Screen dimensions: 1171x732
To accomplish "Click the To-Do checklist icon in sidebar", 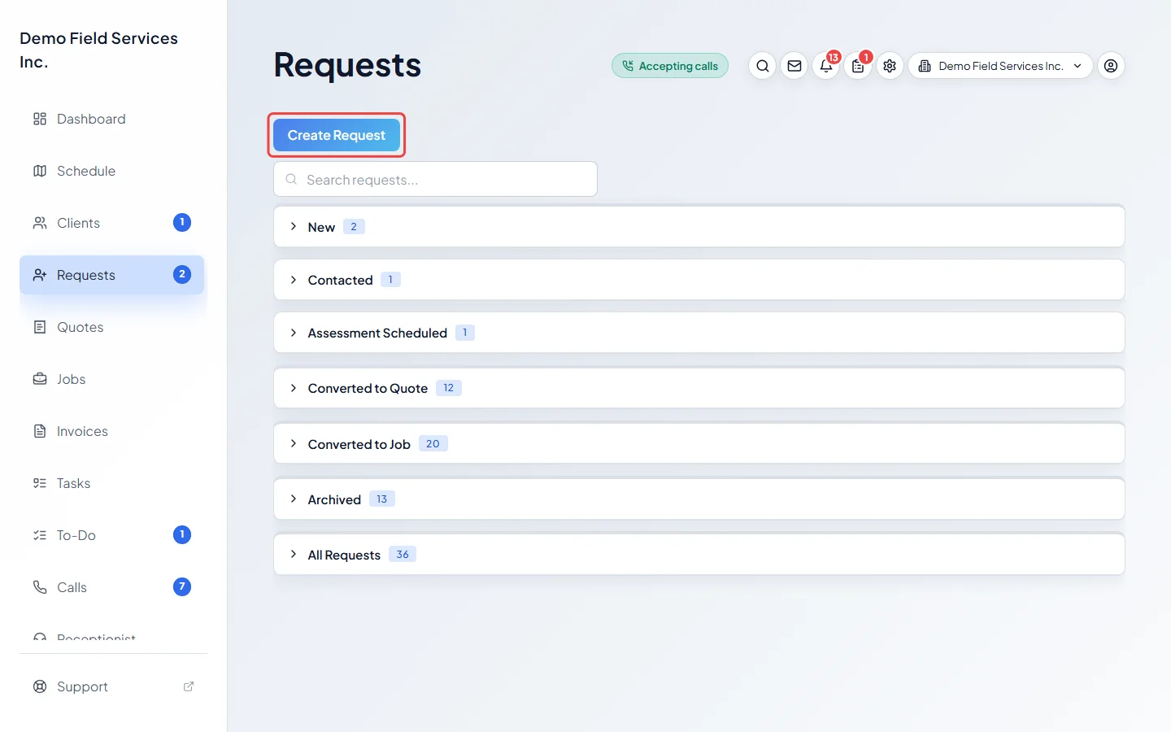I will click(40, 535).
